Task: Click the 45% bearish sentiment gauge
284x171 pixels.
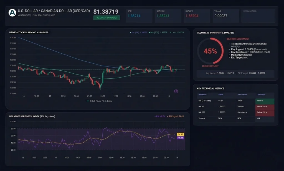Action: pyautogui.click(x=210, y=51)
